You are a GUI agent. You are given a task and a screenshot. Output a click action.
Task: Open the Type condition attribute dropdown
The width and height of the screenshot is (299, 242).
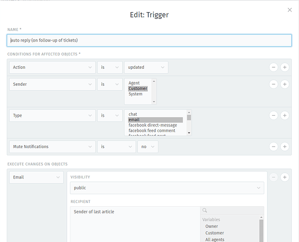[x=52, y=116]
